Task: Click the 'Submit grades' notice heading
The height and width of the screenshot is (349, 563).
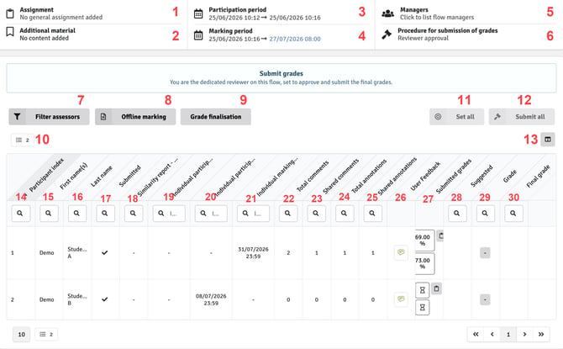Action: (x=281, y=73)
